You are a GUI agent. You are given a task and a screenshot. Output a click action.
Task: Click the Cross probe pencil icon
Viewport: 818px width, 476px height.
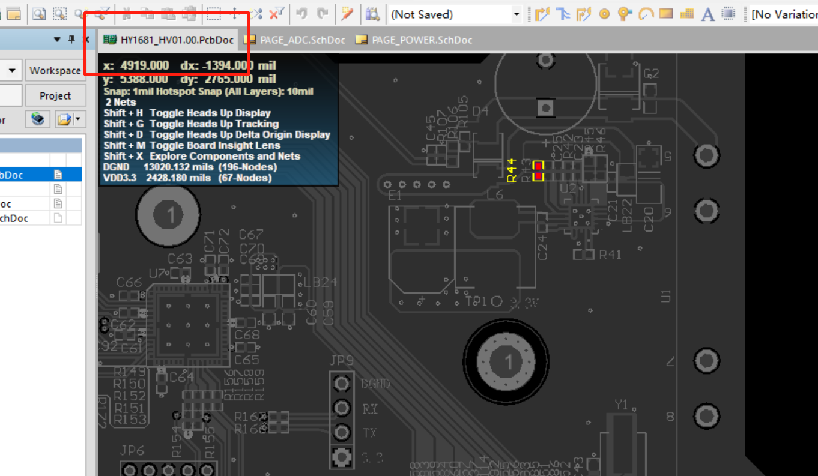(x=347, y=13)
